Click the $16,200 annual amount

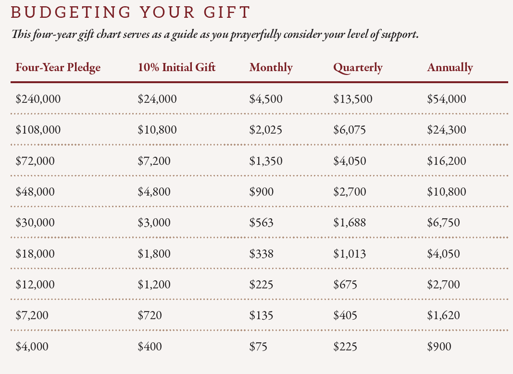446,161
